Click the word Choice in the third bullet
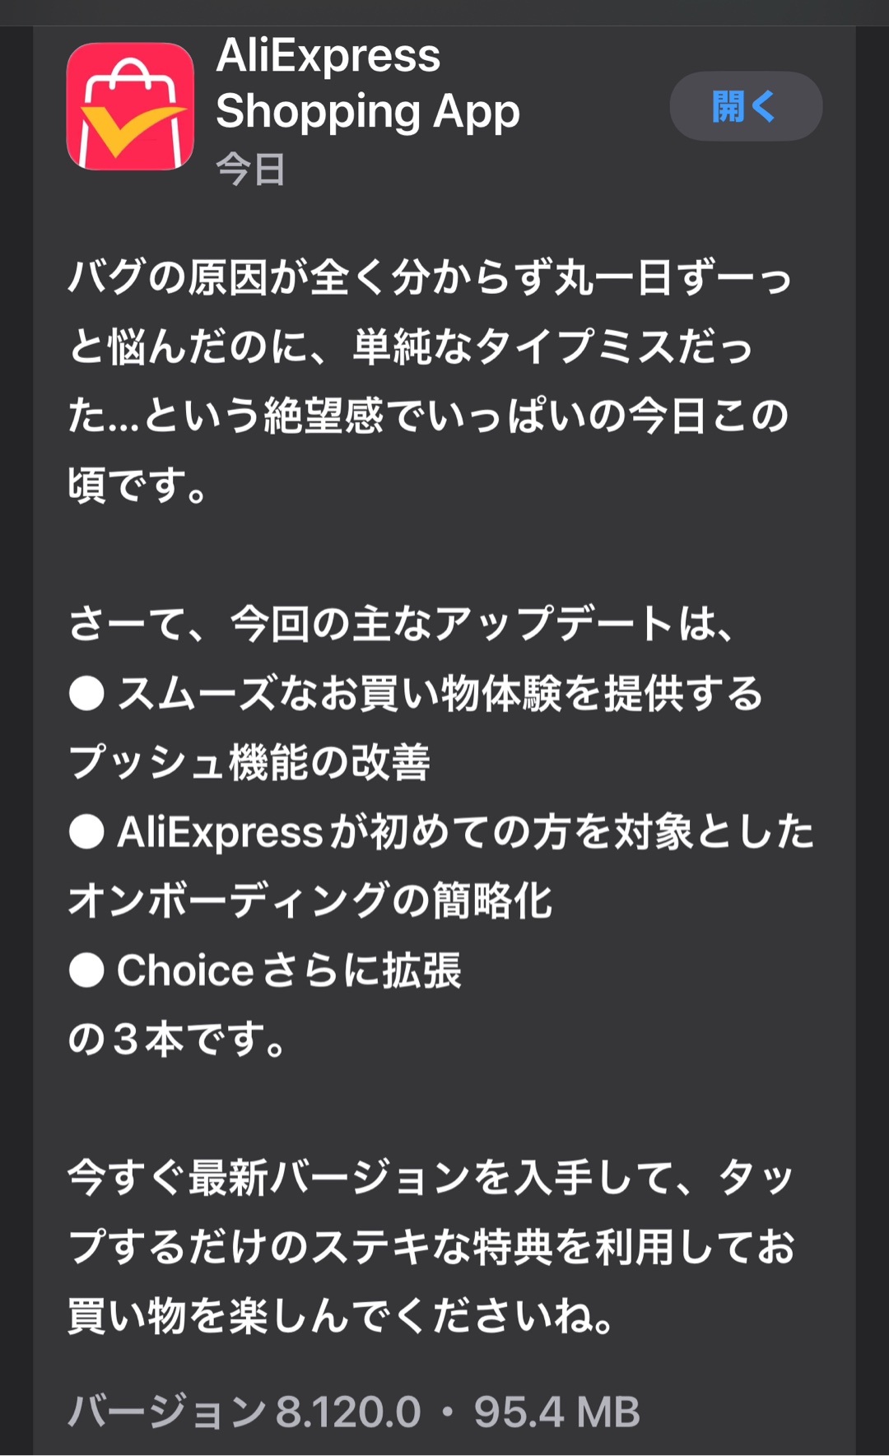Viewport: 889px width, 1456px height. tap(185, 970)
